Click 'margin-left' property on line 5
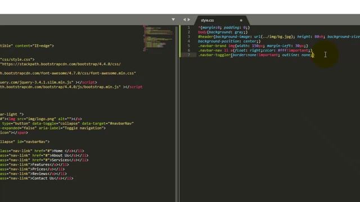 click(x=279, y=46)
